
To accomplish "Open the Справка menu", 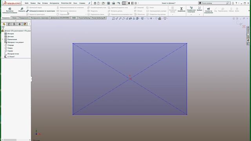I will tap(82, 3).
